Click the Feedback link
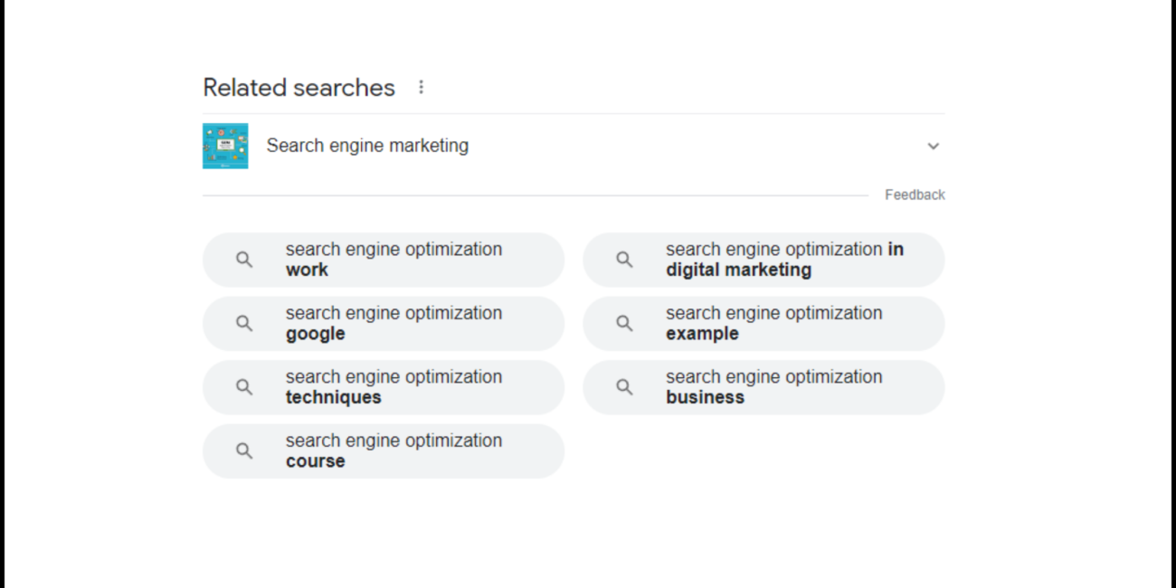The image size is (1176, 588). click(915, 194)
